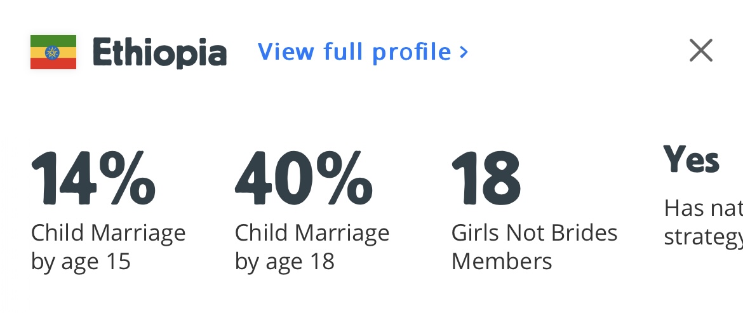This screenshot has width=743, height=313.
Task: Click the chevron after View full profile
Action: click(x=464, y=52)
